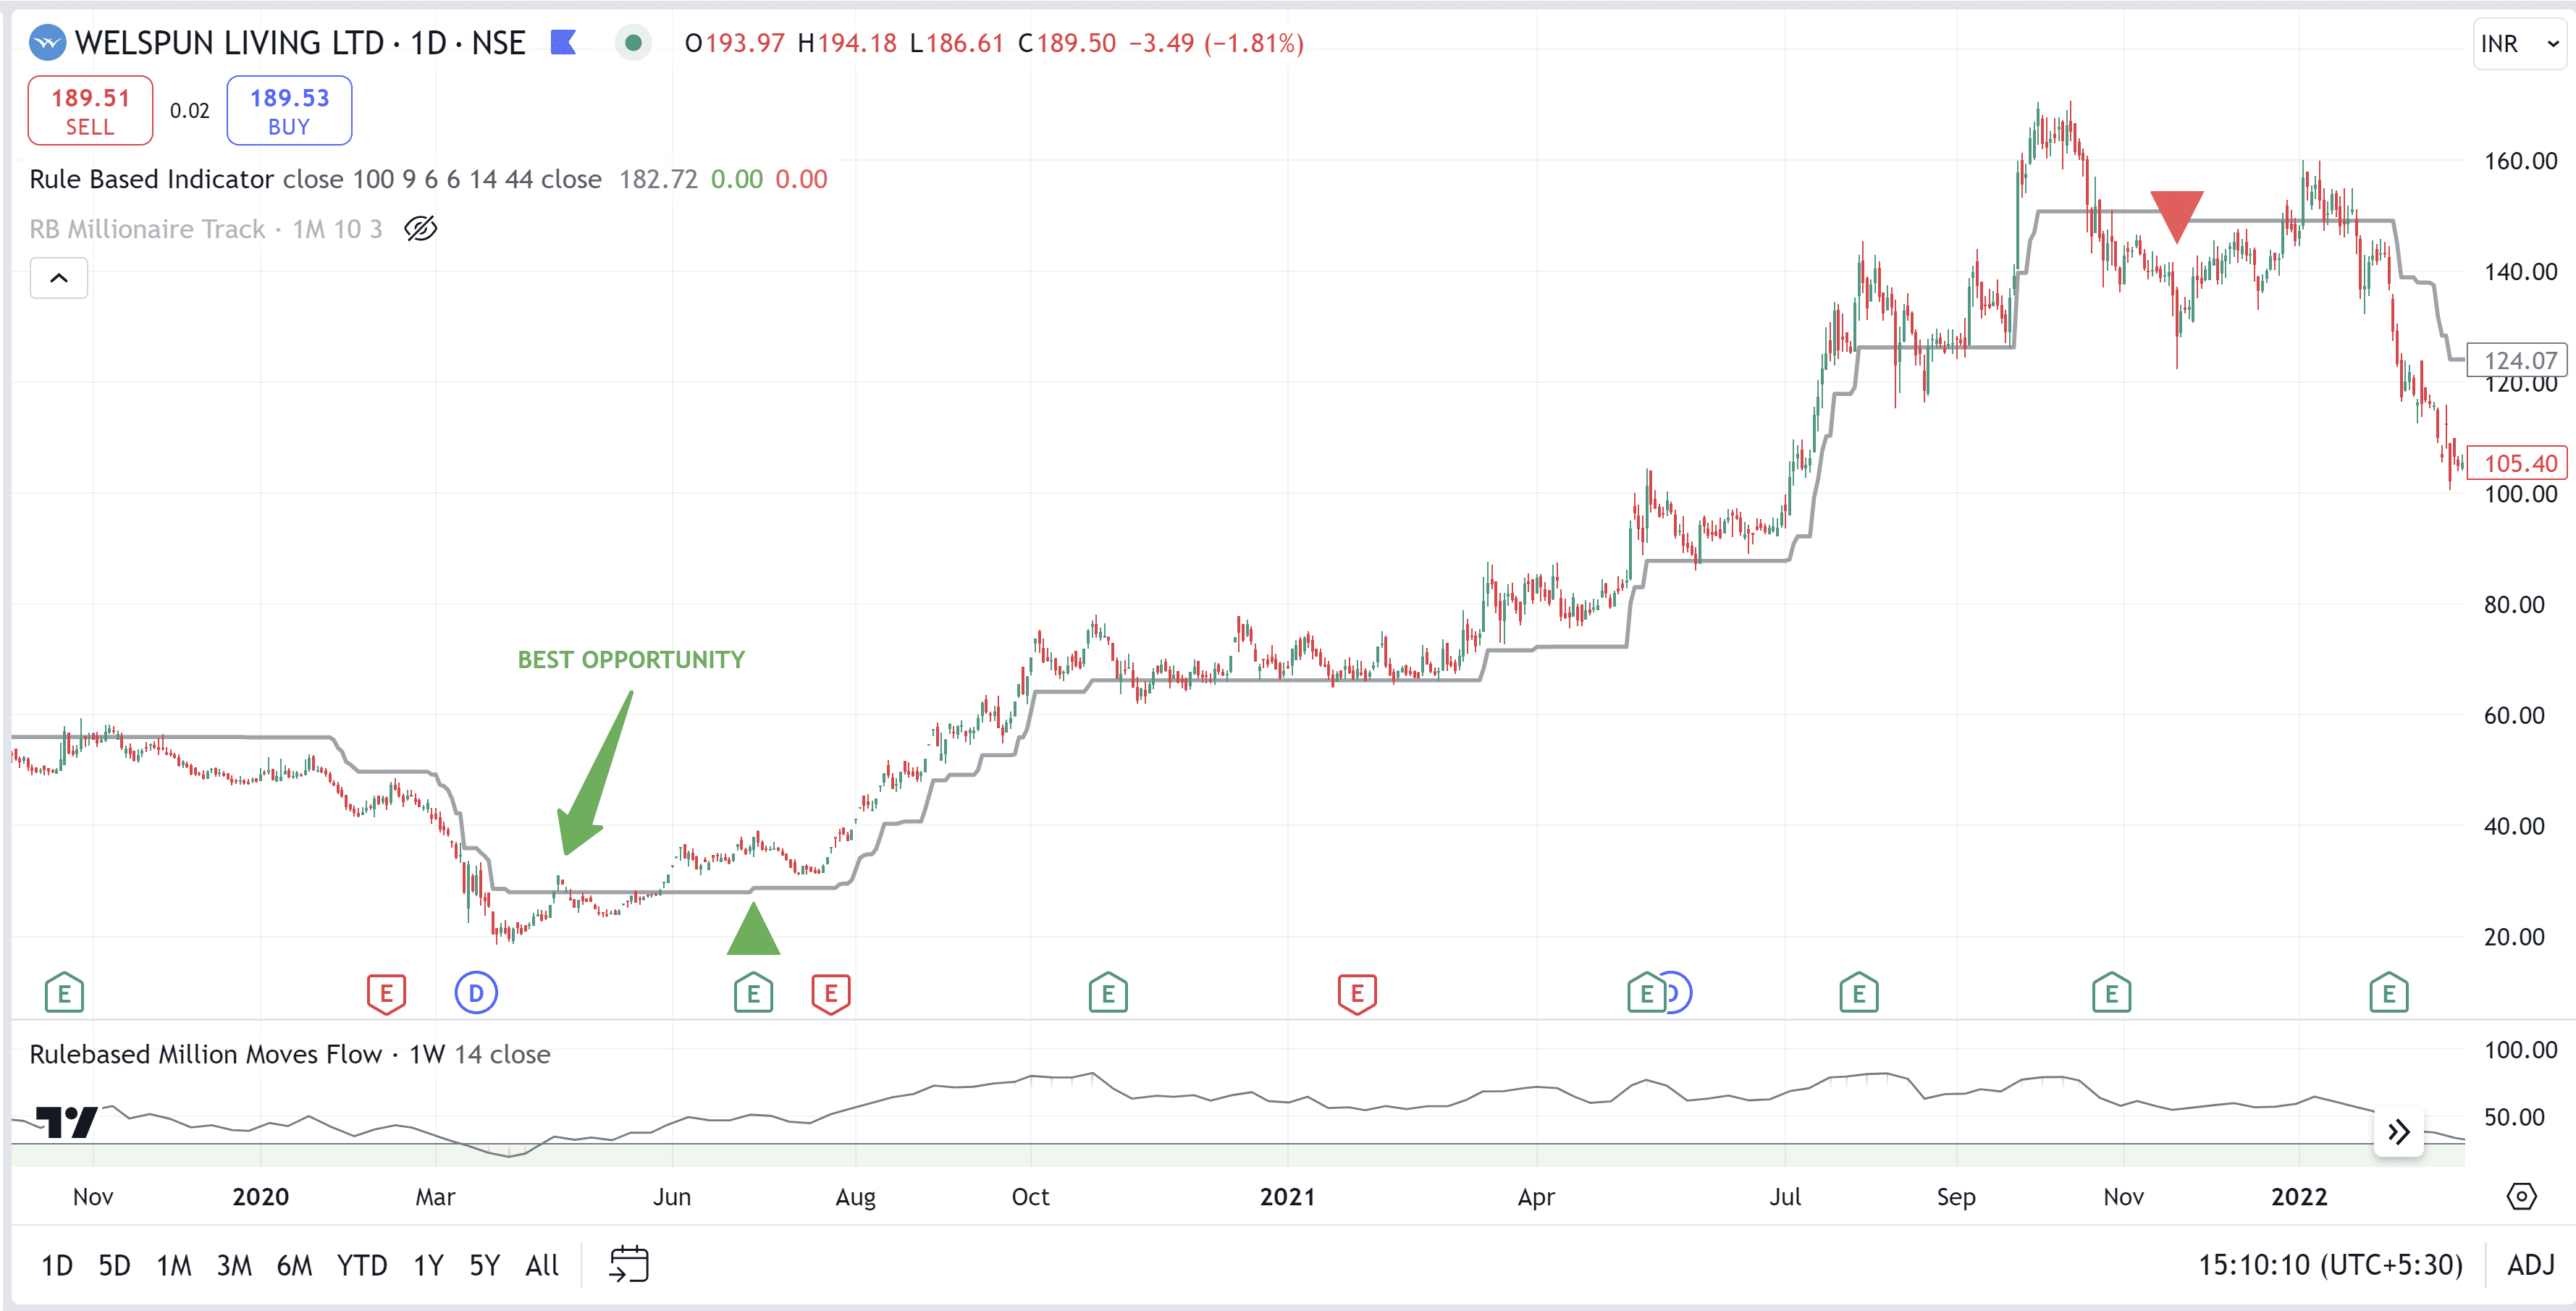Click the red earnings marker near Jul 2020
This screenshot has width=2576, height=1311.
tap(830, 994)
